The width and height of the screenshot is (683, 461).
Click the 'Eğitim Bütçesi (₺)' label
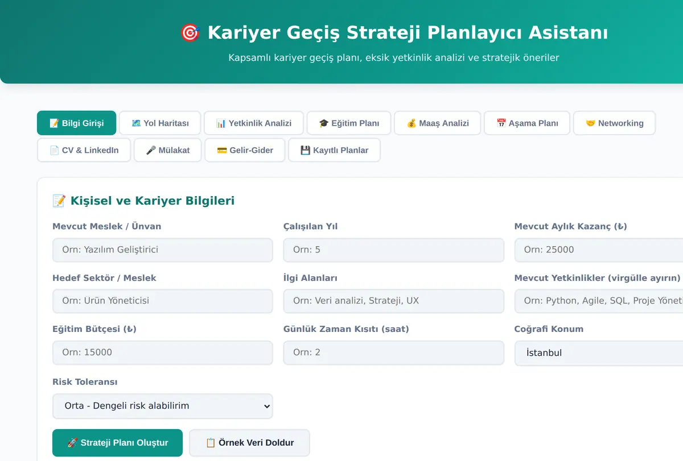(94, 329)
